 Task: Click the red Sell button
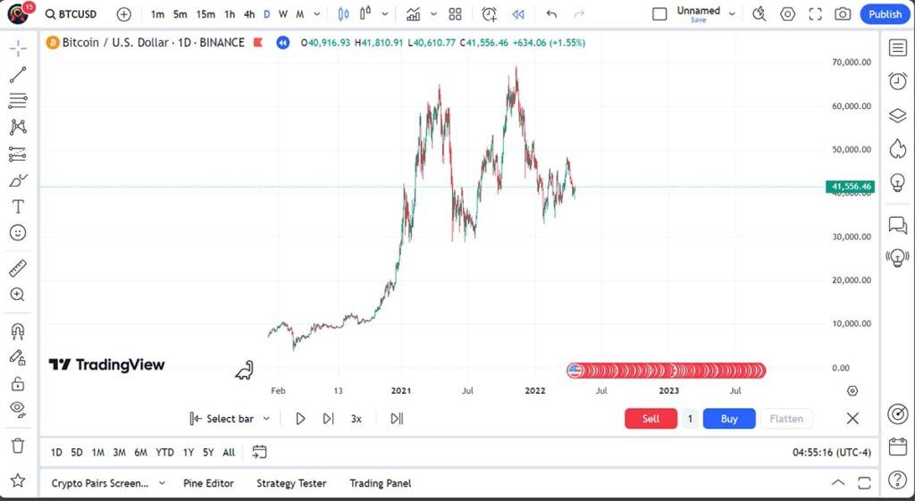pyautogui.click(x=651, y=418)
